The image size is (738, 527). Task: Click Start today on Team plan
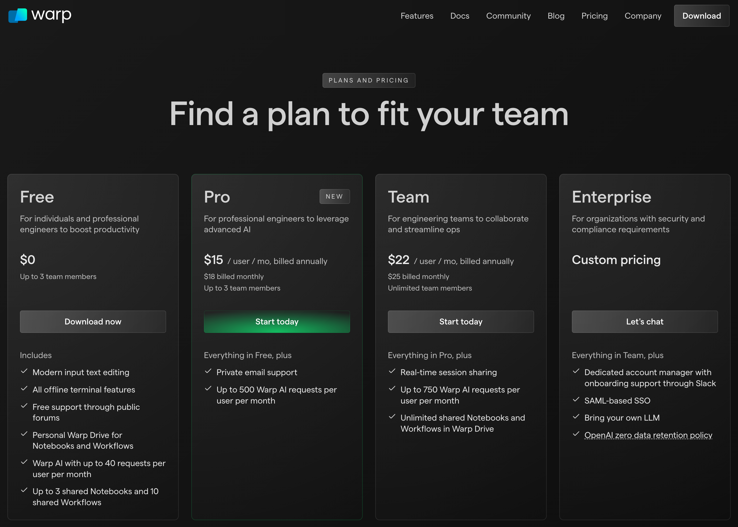[460, 322]
